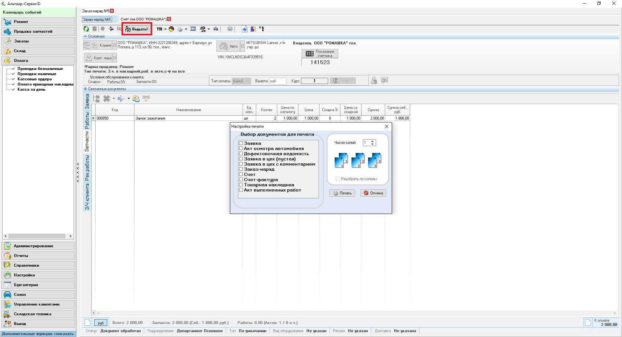Viewport: 622px width, 337px height.
Task: Open the Справочники sidebar section
Action: click(x=38, y=265)
